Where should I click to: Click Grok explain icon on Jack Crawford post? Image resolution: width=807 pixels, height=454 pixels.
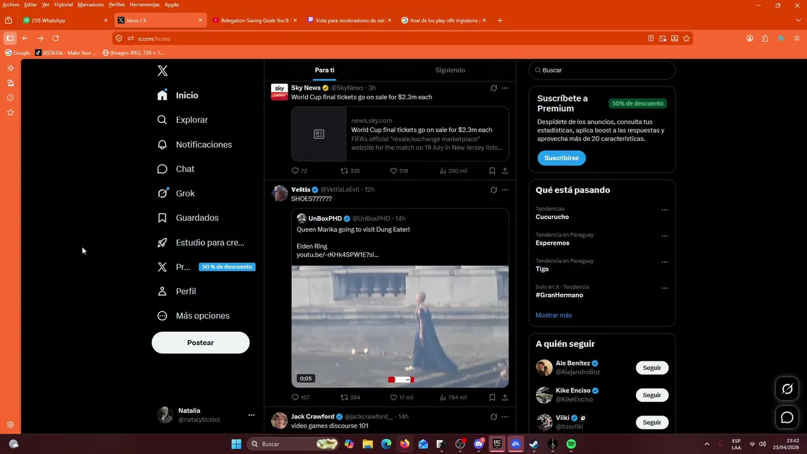(494, 417)
